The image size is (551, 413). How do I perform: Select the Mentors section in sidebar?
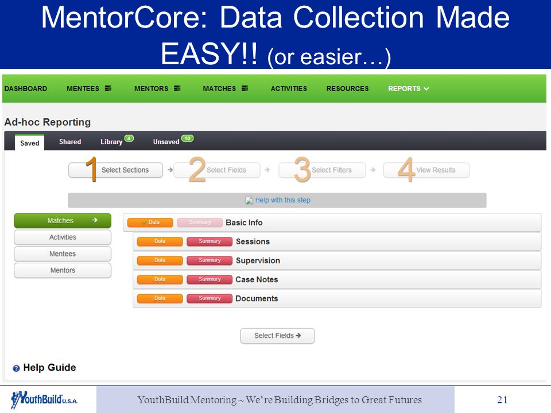click(x=63, y=270)
